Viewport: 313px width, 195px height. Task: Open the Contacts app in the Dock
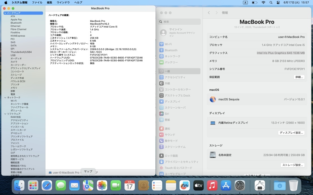[x=143, y=185]
